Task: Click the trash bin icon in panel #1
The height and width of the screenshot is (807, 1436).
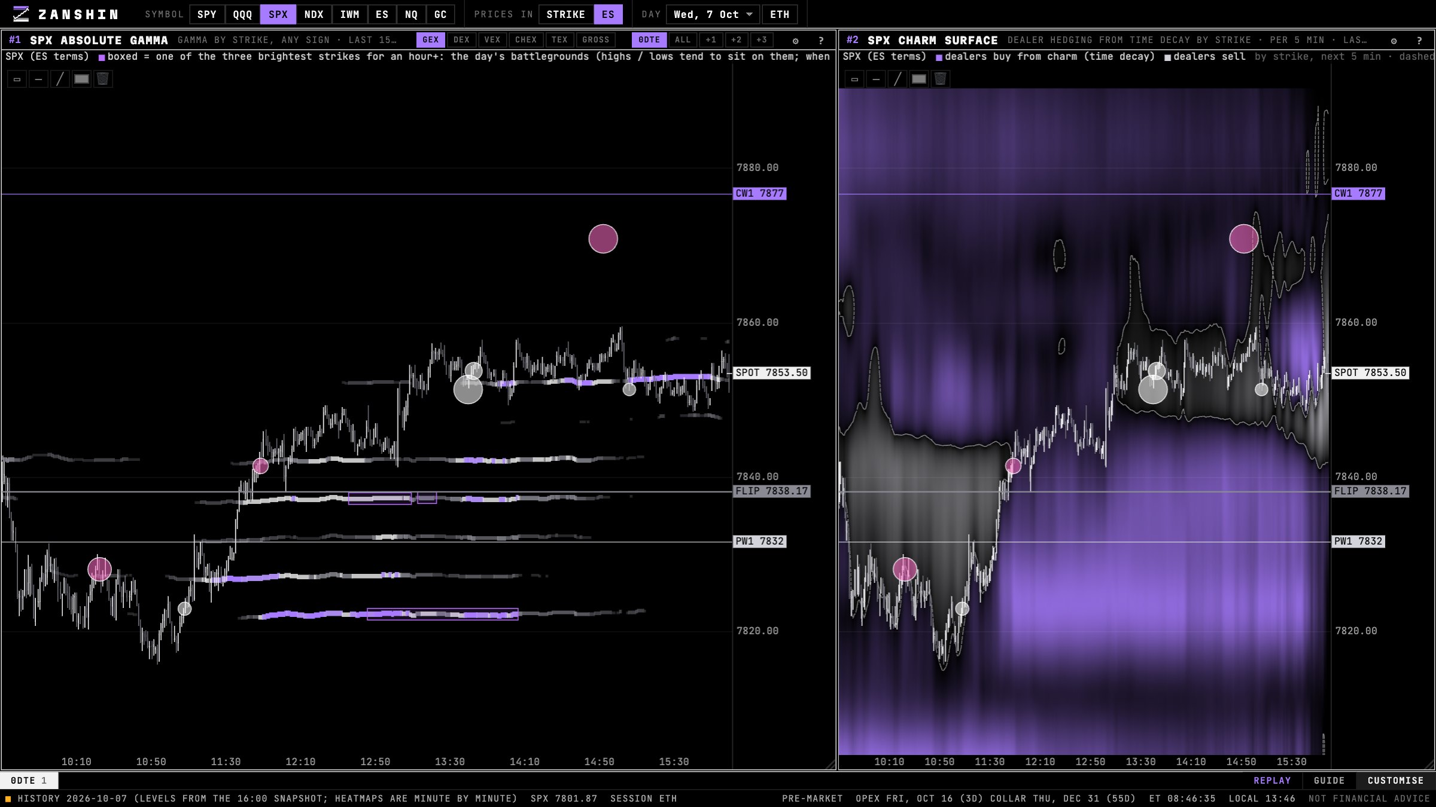Action: [x=103, y=79]
